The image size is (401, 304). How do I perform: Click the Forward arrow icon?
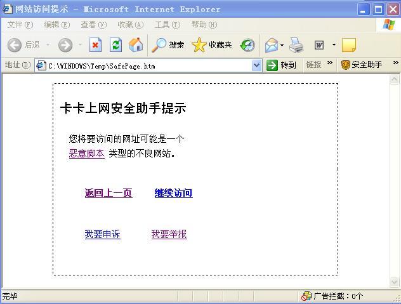click(x=65, y=45)
